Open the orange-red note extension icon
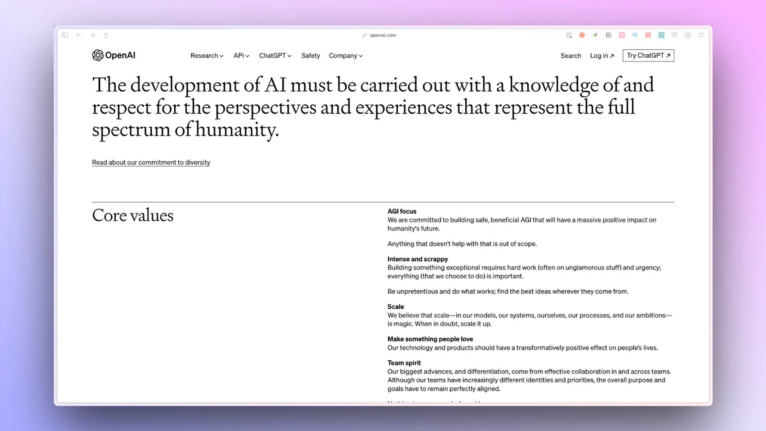Image resolution: width=766 pixels, height=431 pixels. (648, 35)
